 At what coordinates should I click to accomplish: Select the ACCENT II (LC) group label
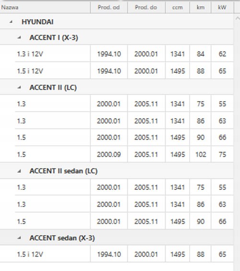coord(53,87)
